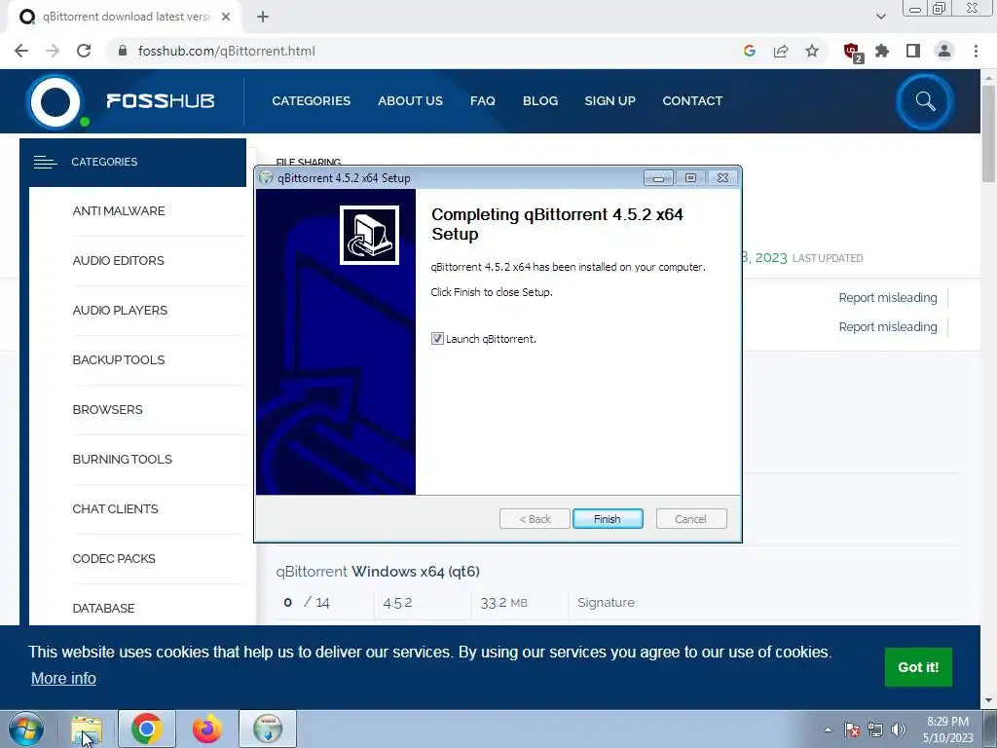This screenshot has width=997, height=748.
Task: Click the 4.5.2 version cell
Action: [x=397, y=602]
